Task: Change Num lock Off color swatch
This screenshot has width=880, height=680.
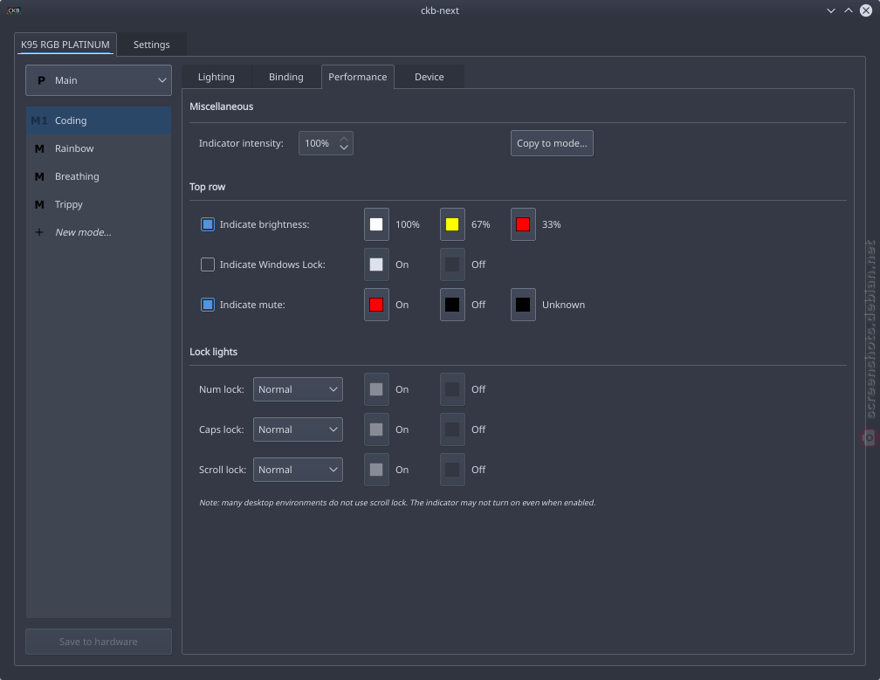Action: click(452, 389)
